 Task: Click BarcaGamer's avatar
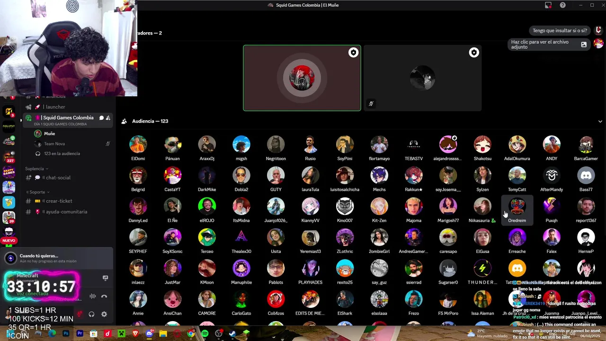point(586,144)
